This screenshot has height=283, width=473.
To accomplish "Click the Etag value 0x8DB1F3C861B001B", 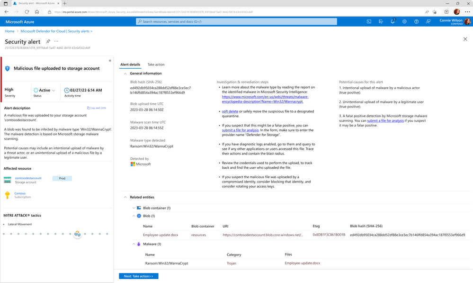I will 329,235.
